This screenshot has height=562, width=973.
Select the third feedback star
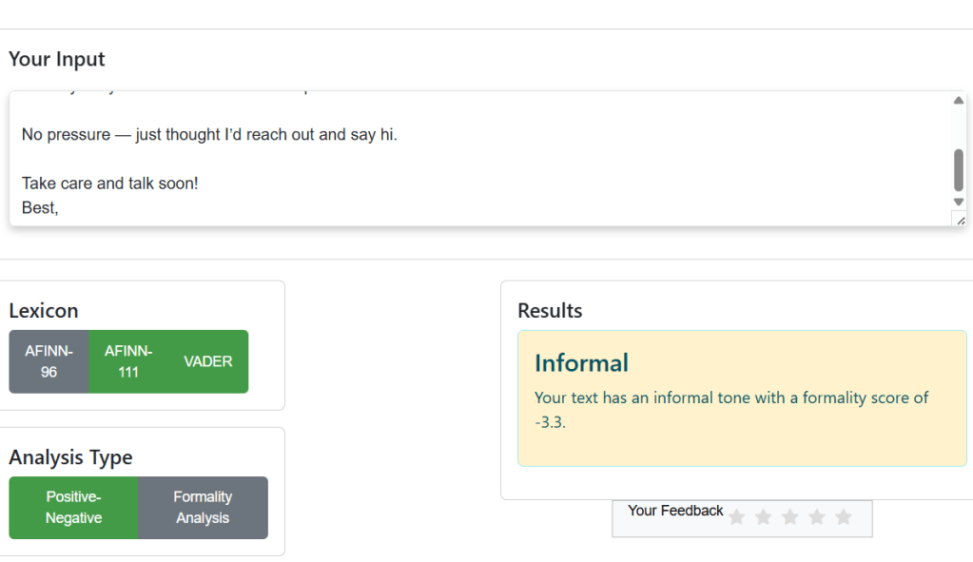pyautogui.click(x=789, y=516)
